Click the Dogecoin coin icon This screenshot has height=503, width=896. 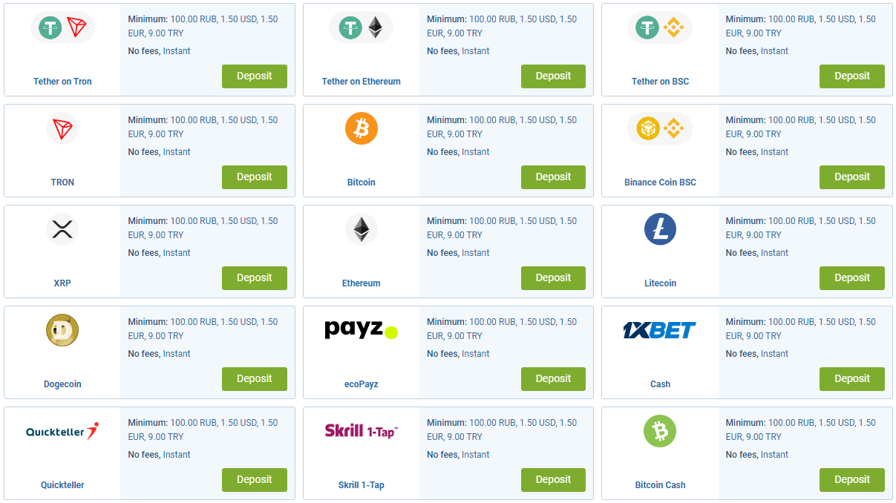point(62,330)
